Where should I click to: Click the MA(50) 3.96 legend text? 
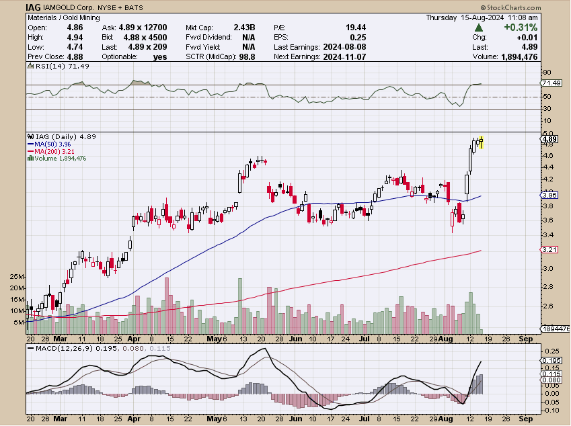(52, 144)
